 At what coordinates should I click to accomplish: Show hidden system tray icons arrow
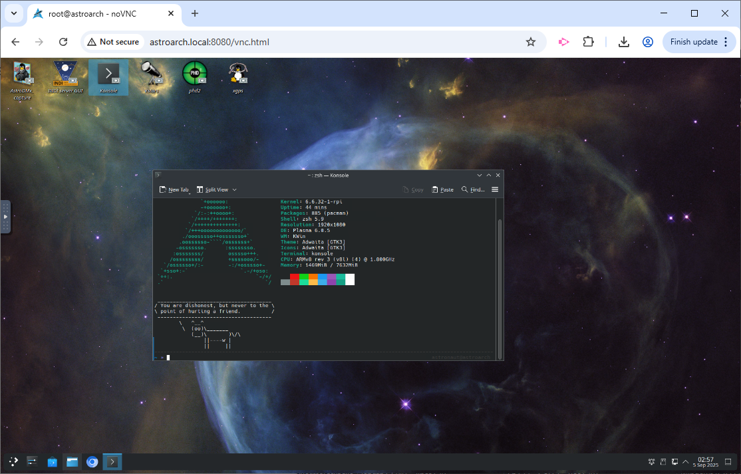685,461
